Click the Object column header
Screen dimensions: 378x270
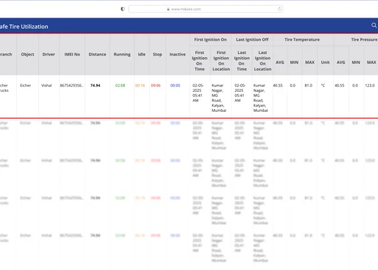(x=28, y=55)
